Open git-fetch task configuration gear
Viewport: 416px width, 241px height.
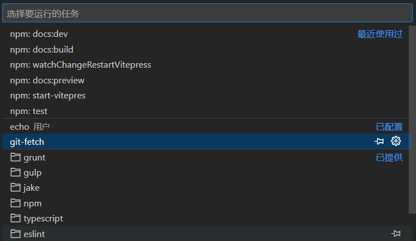[396, 141]
